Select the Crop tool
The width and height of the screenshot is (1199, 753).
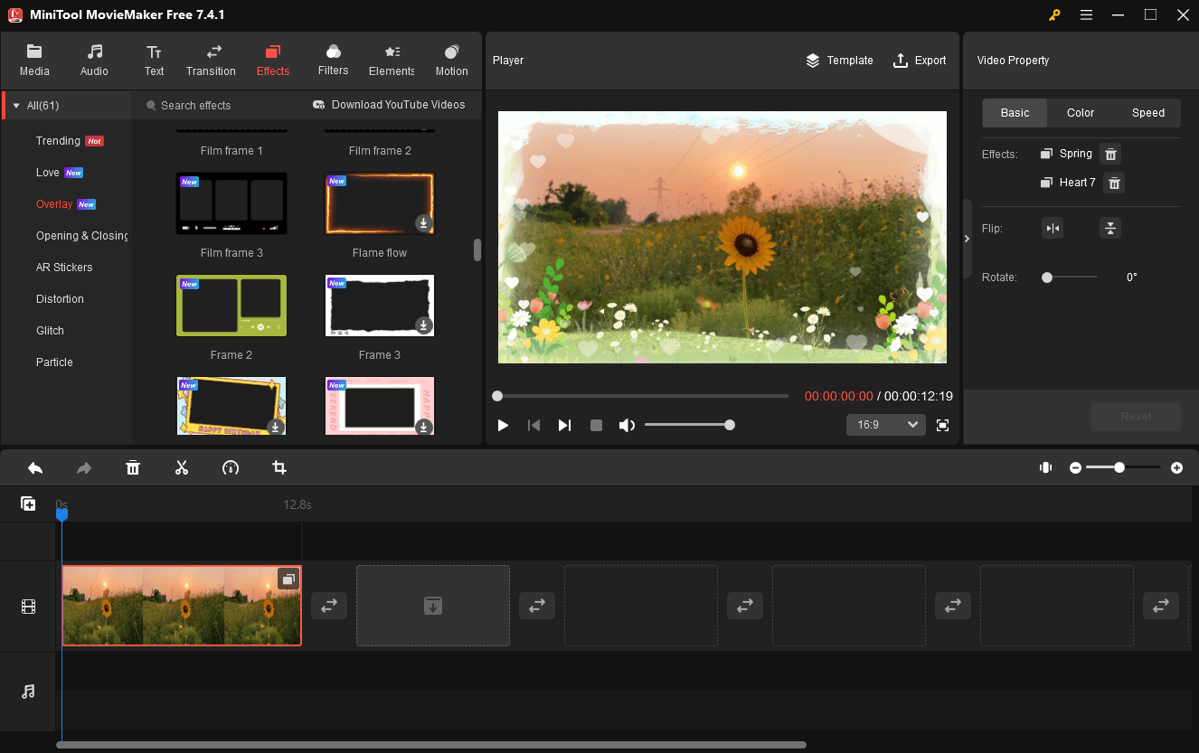pos(279,467)
